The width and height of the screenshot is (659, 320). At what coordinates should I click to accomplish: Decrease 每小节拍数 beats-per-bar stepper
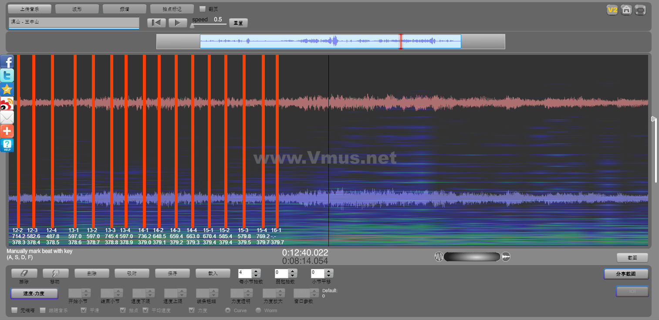(x=257, y=276)
